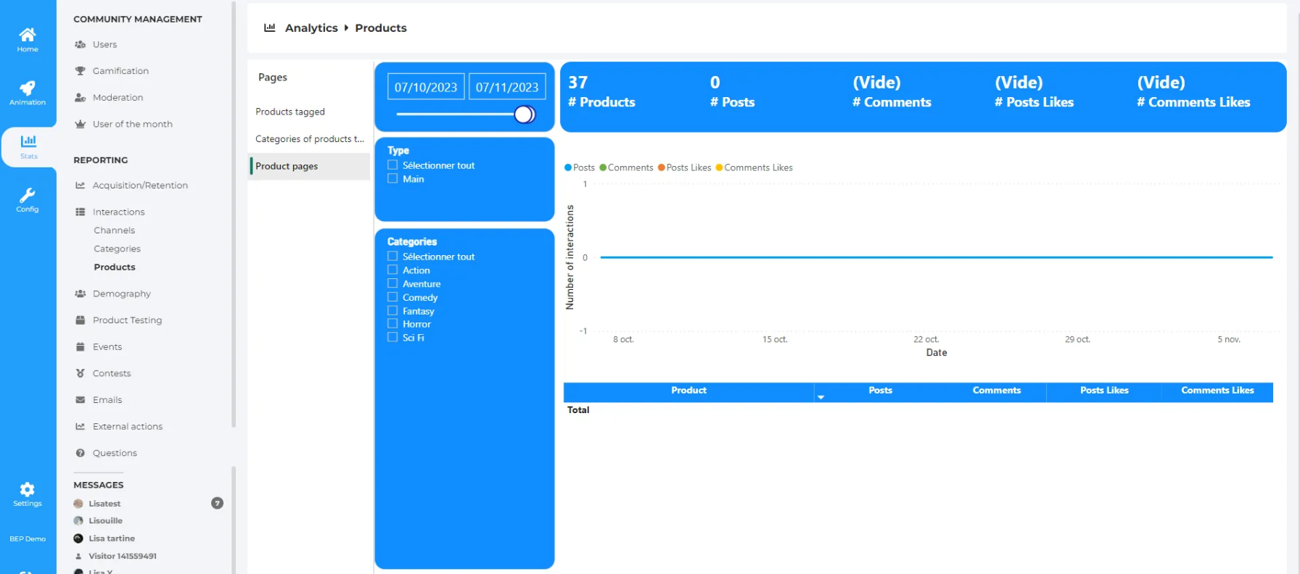Click the date range slider handle
1300x574 pixels.
click(x=524, y=115)
